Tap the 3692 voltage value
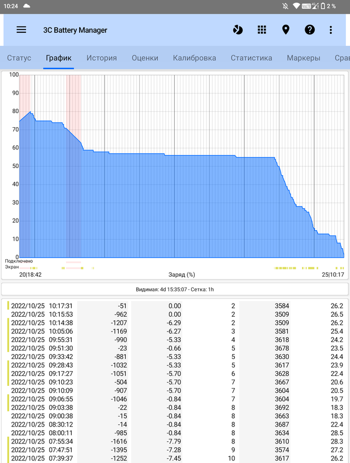350x463 pixels. [282, 408]
